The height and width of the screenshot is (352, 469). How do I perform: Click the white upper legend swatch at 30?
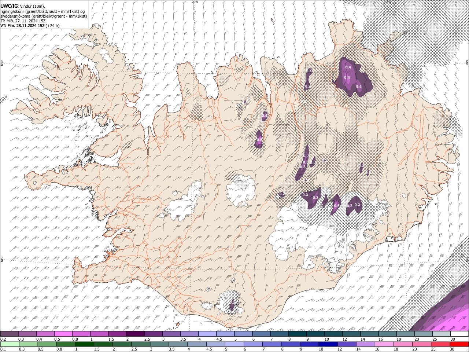tap(459, 334)
